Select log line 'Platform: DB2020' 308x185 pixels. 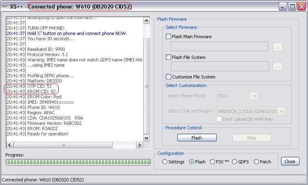(x=44, y=81)
